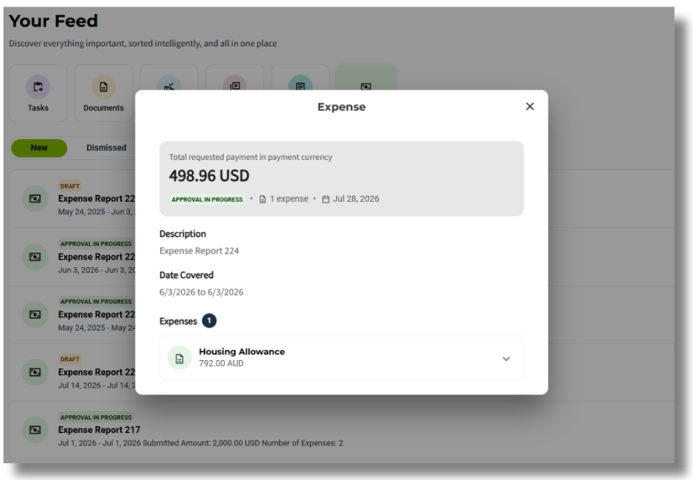Click the DRAFT badge on the Jul 14 report
Screen dimensions: 693x480
[70, 359]
